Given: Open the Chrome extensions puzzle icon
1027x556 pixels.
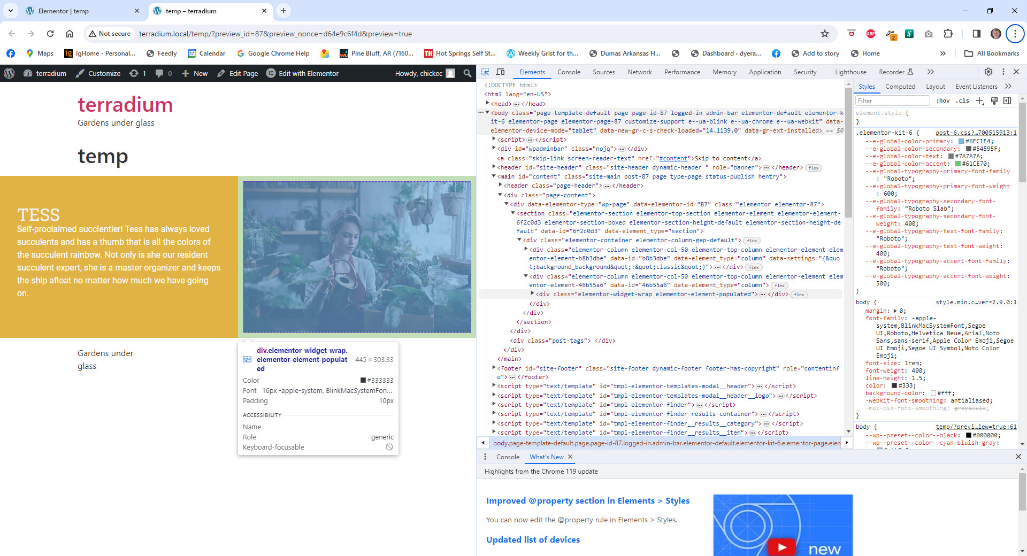Looking at the screenshot, I should click(948, 34).
